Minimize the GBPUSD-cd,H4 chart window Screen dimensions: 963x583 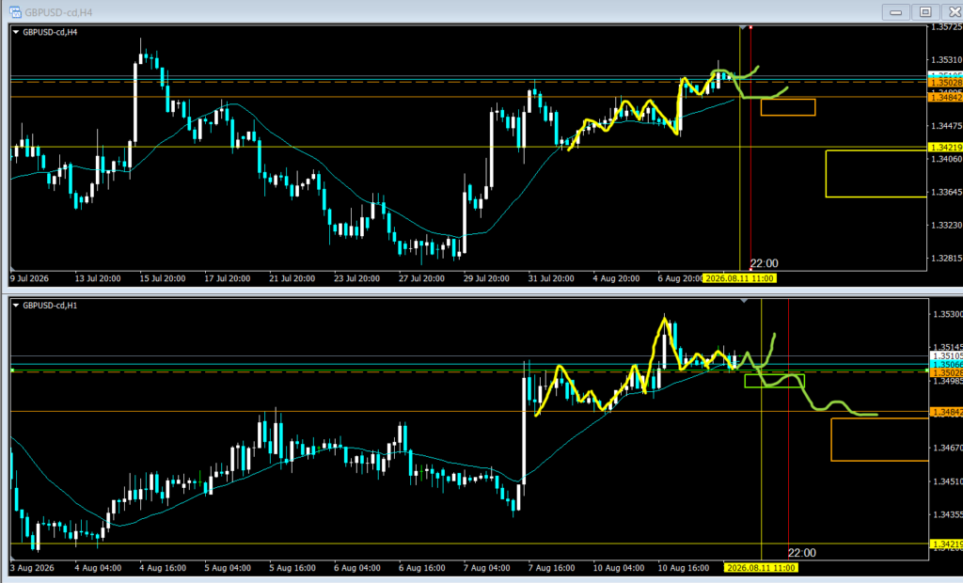click(895, 11)
